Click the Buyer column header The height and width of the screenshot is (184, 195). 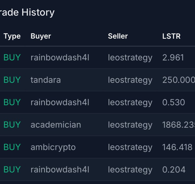click(x=41, y=36)
